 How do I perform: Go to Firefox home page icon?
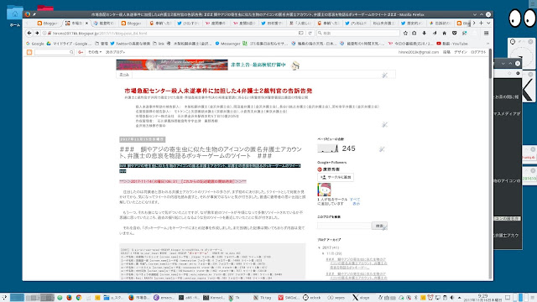(444, 34)
